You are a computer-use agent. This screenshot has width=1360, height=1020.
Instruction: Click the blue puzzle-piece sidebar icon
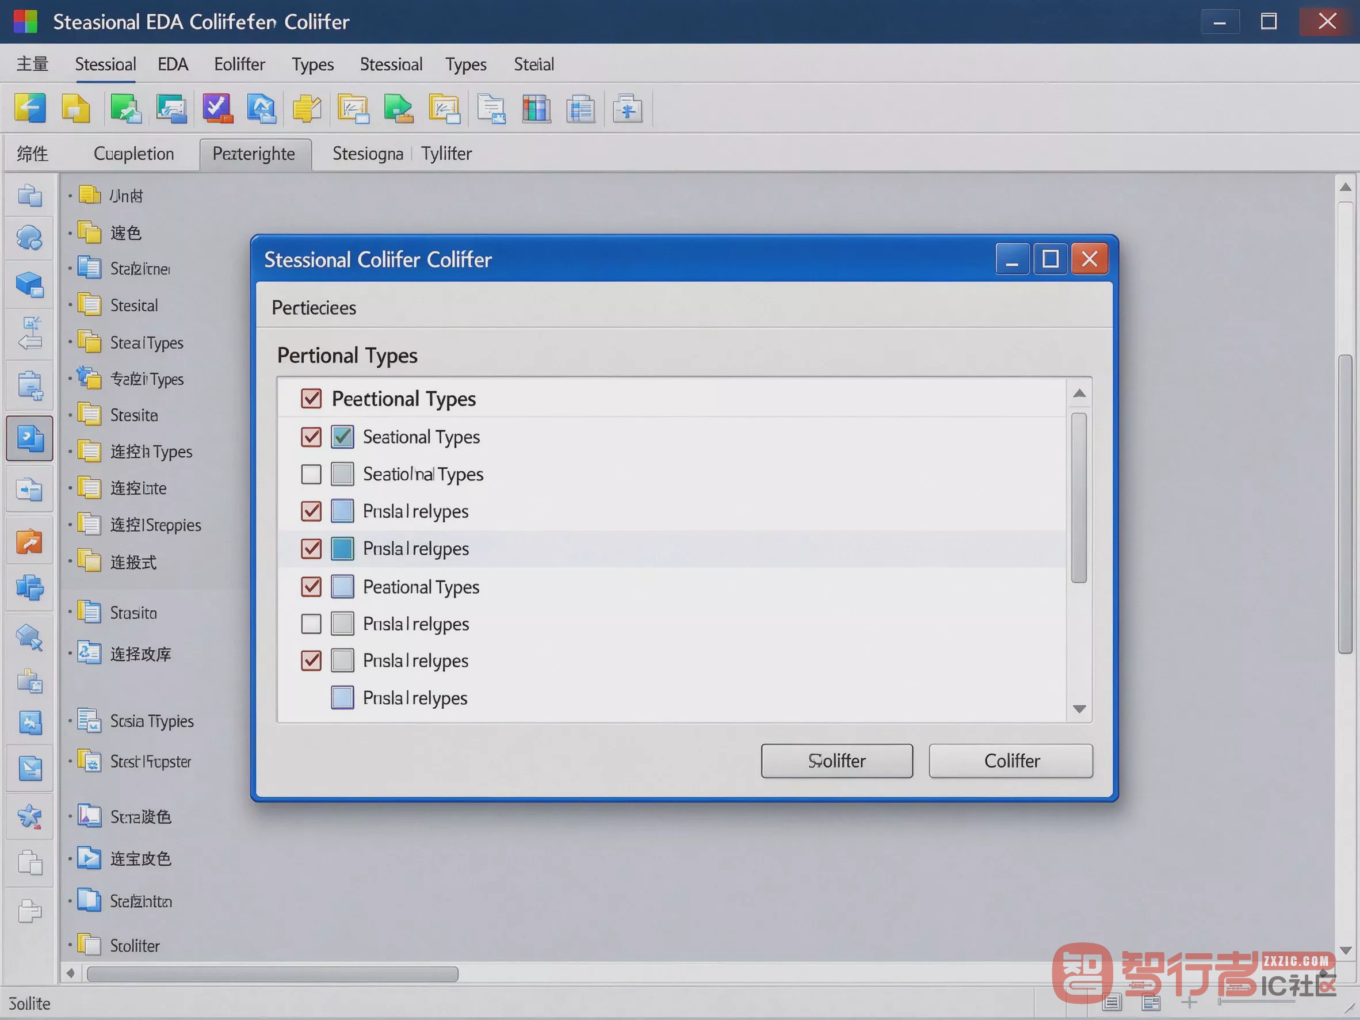pyautogui.click(x=29, y=587)
